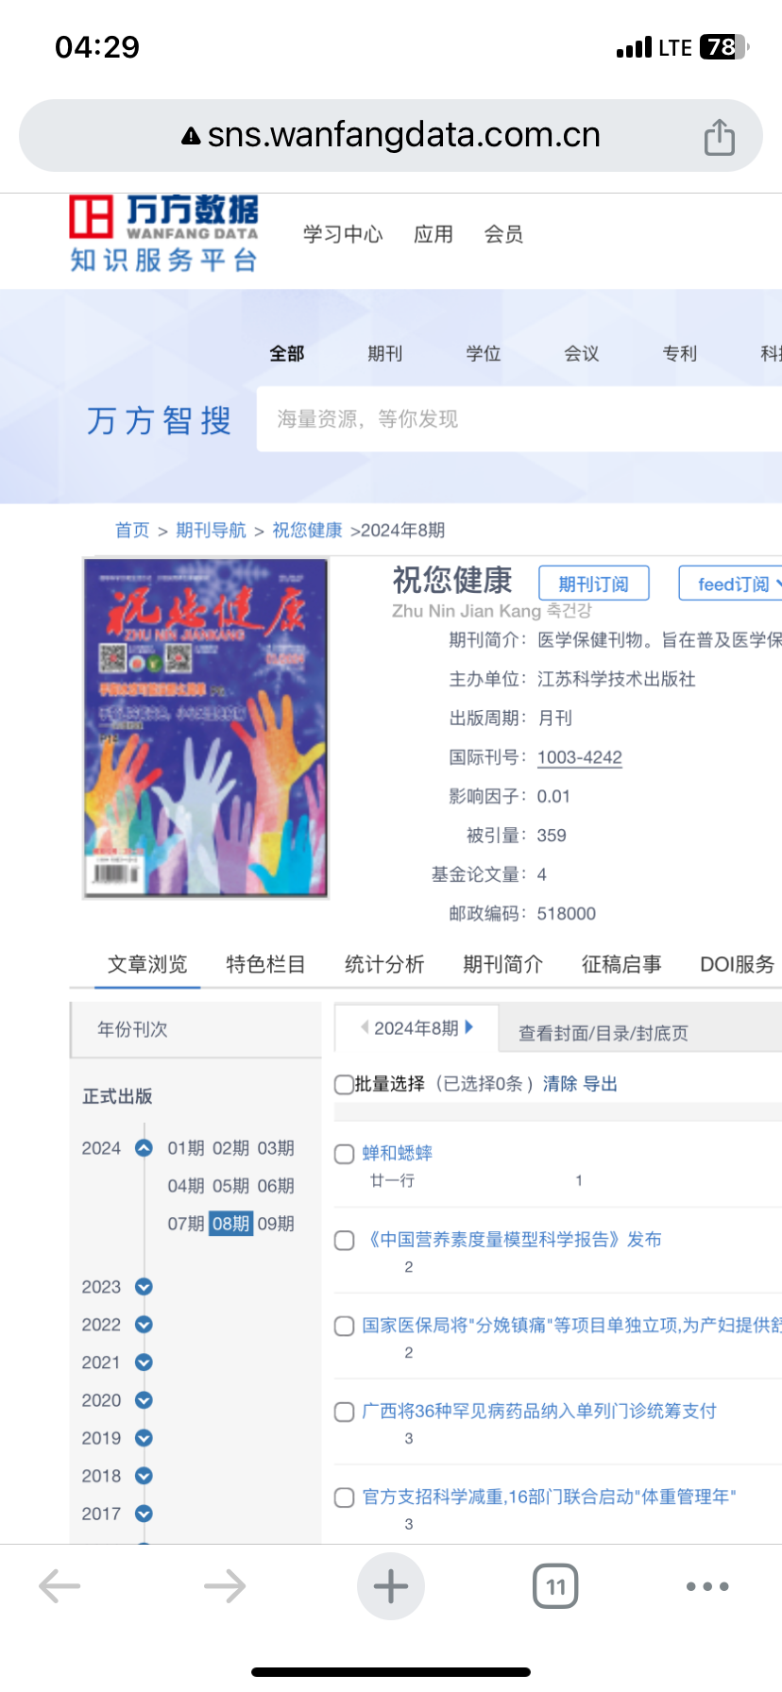Open 会员 in top navigation
782x1692 pixels.
tap(503, 233)
